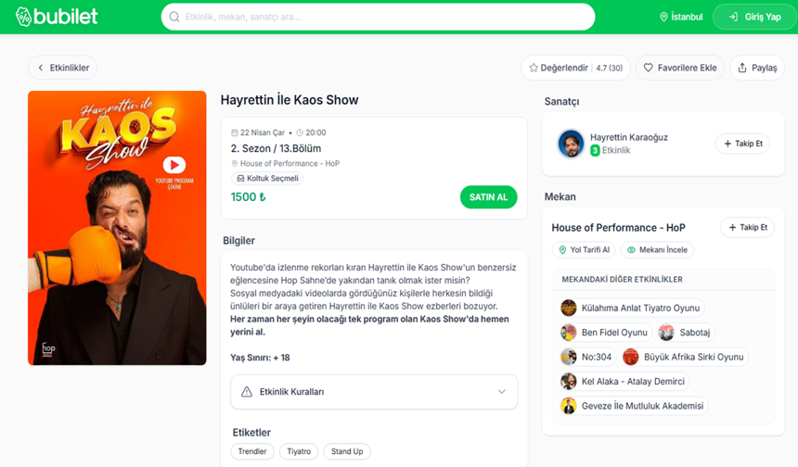Screen dimensions: 798x467
Task: Click the heart icon in Favorilere Ekle
Action: coord(648,68)
